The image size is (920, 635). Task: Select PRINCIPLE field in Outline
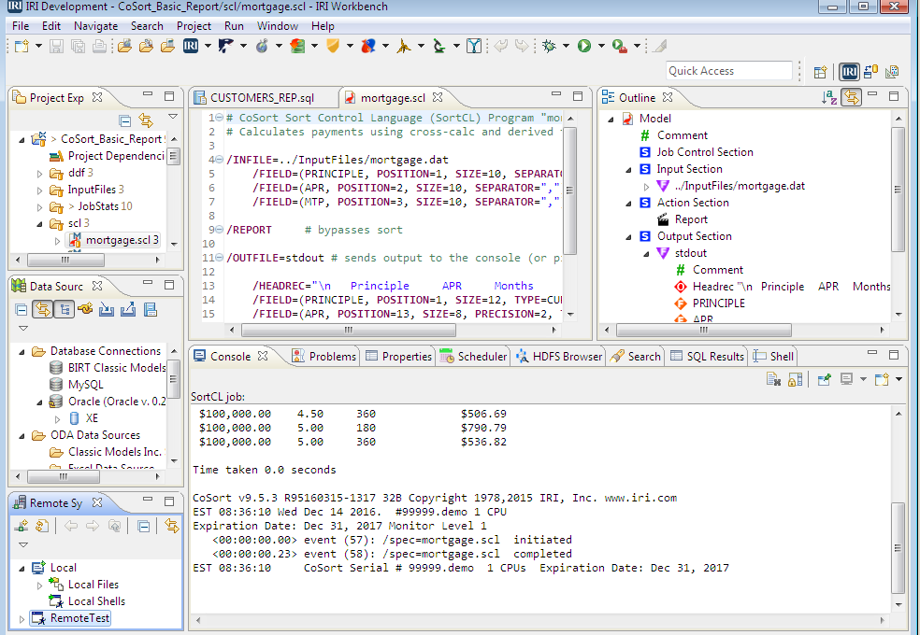(x=719, y=303)
